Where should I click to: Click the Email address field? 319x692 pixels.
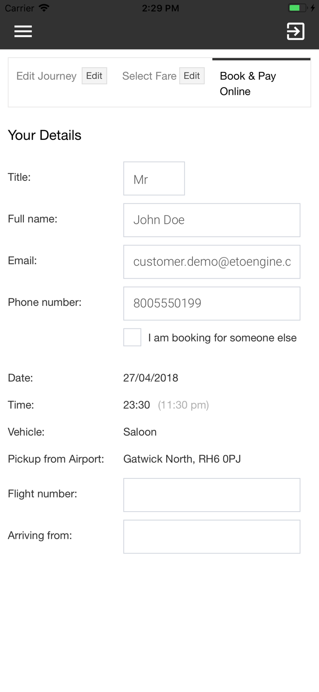(212, 262)
